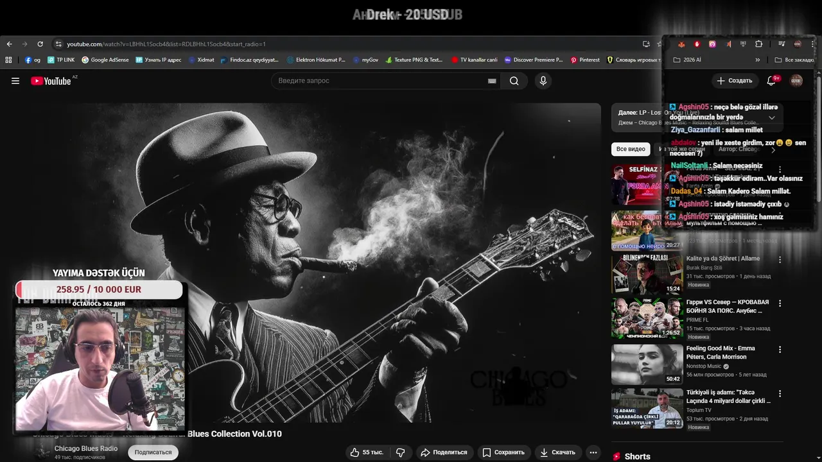Open the Гарри VS Север thumbnail (1:26:52)

647,318
